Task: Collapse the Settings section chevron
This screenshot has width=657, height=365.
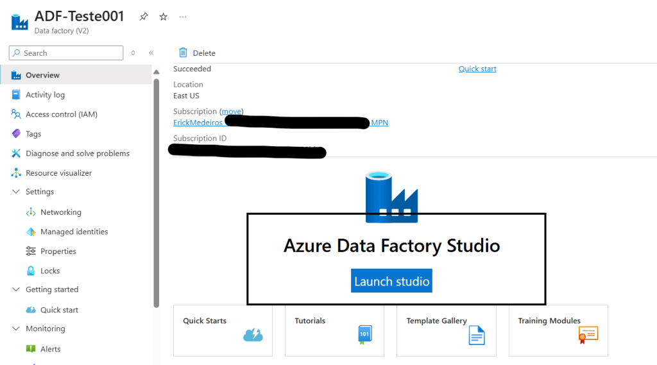Action: click(16, 192)
